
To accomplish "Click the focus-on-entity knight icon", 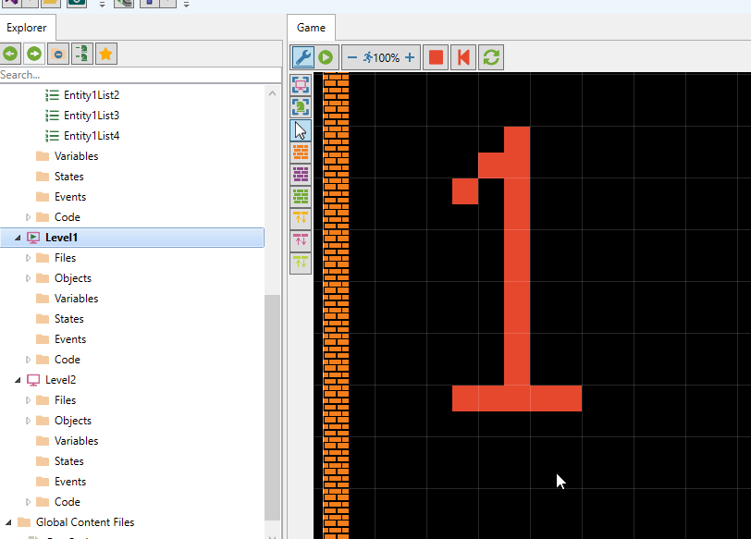I will 301,107.
